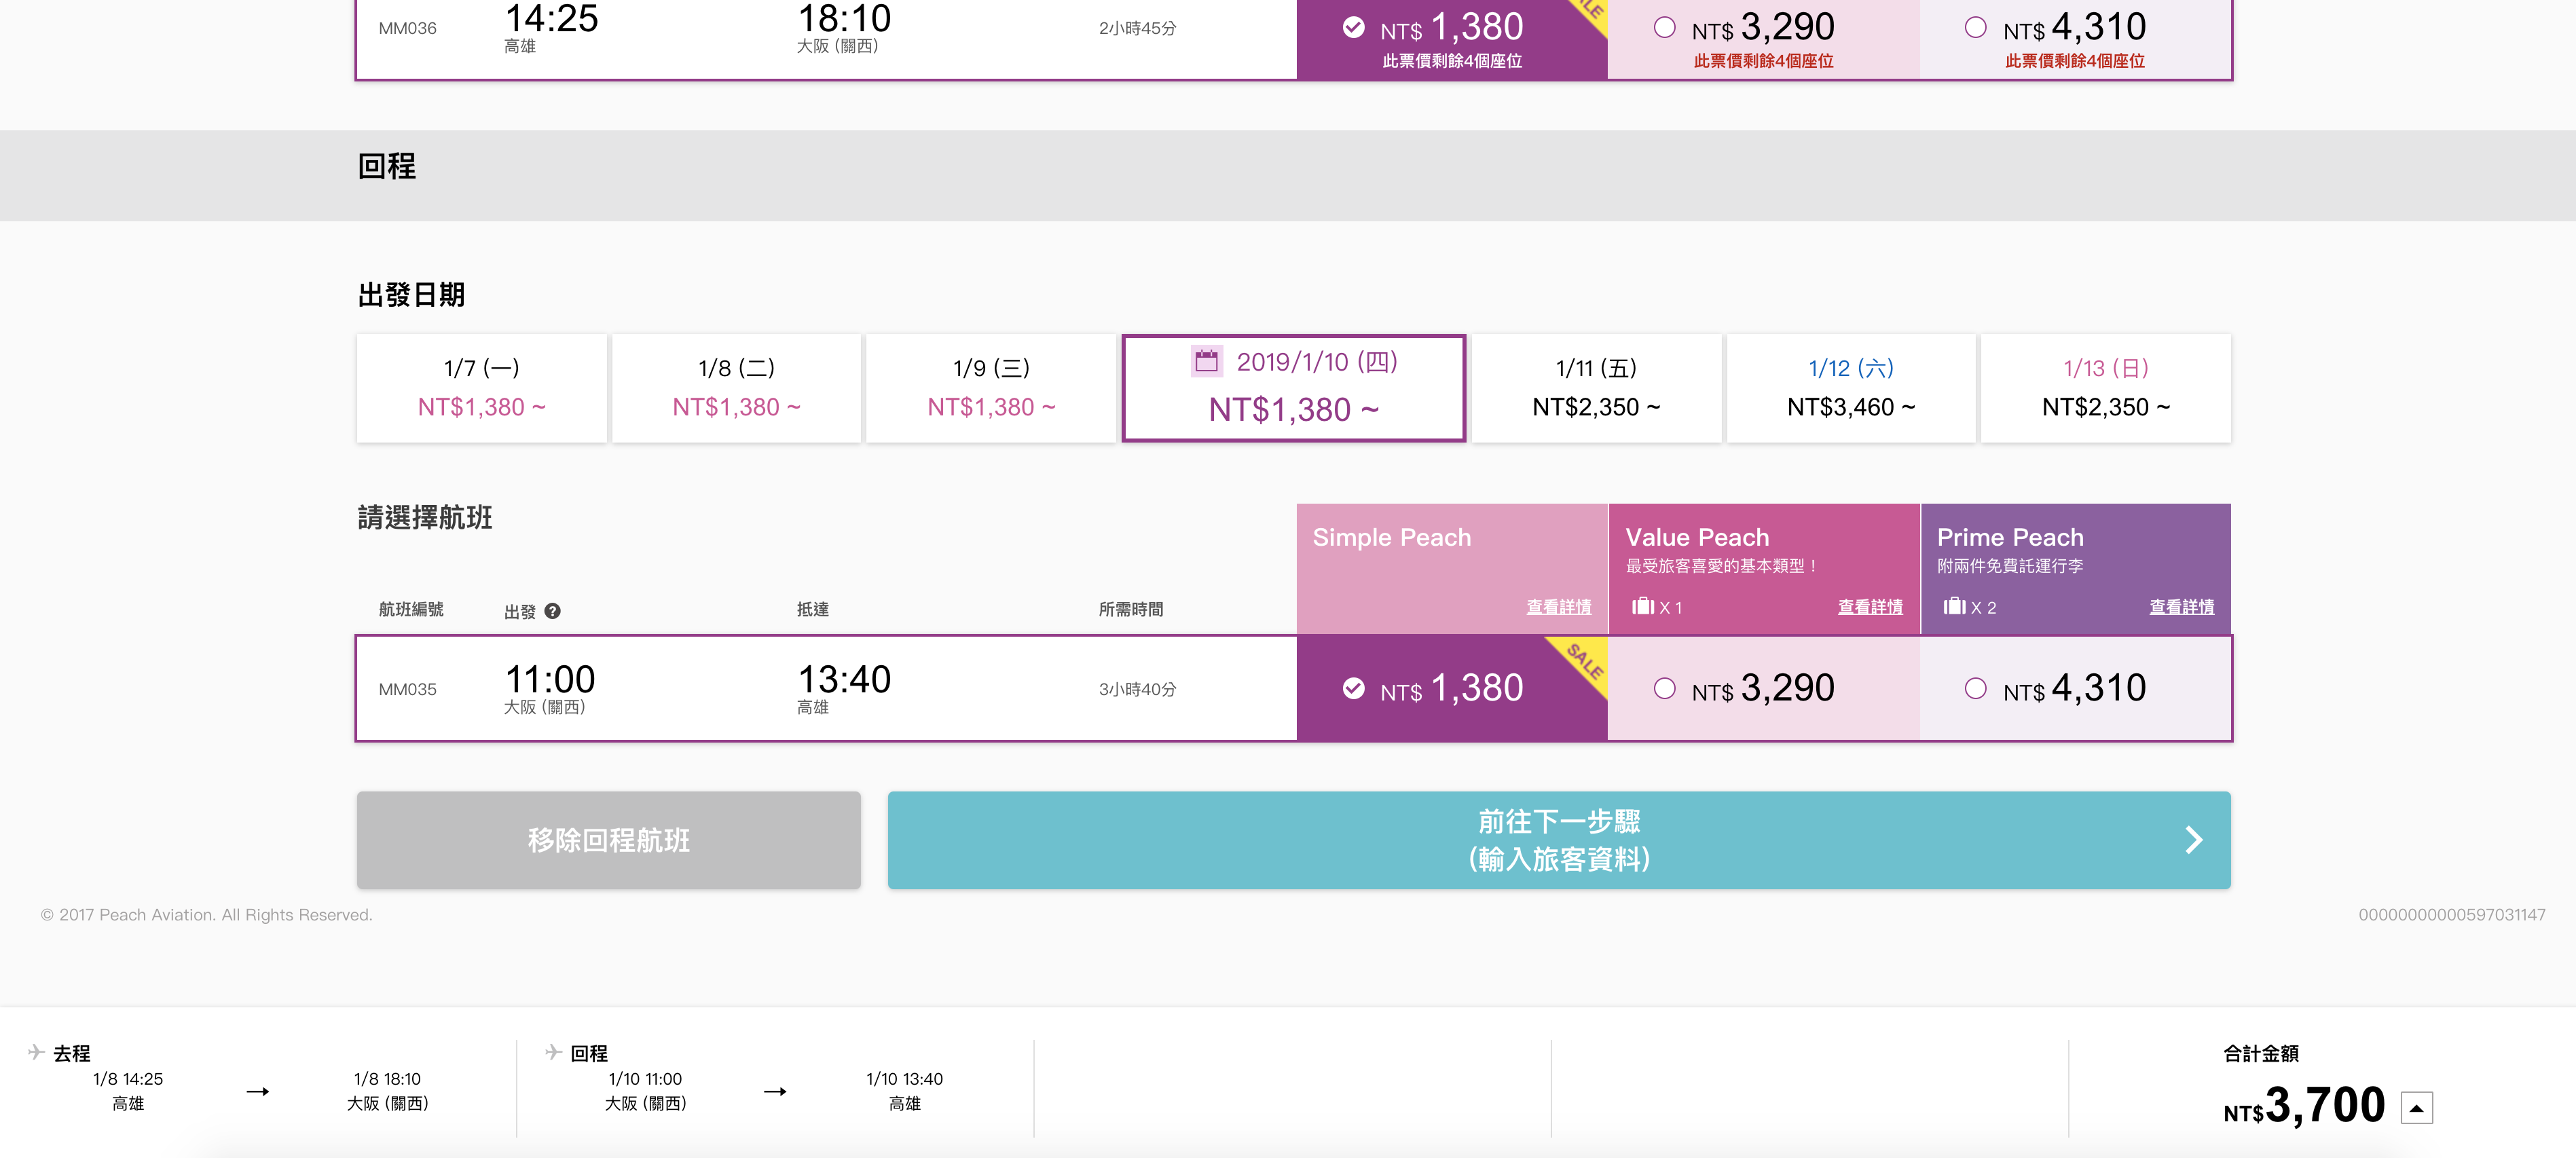
Task: Click airplane icon next to 去程 summary
Action: (36, 1052)
